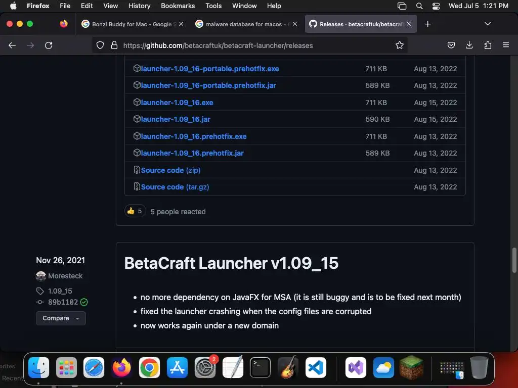Download launcher-1.09_16-portable.prehotfix.jar
This screenshot has width=518, height=388.
[x=208, y=85]
